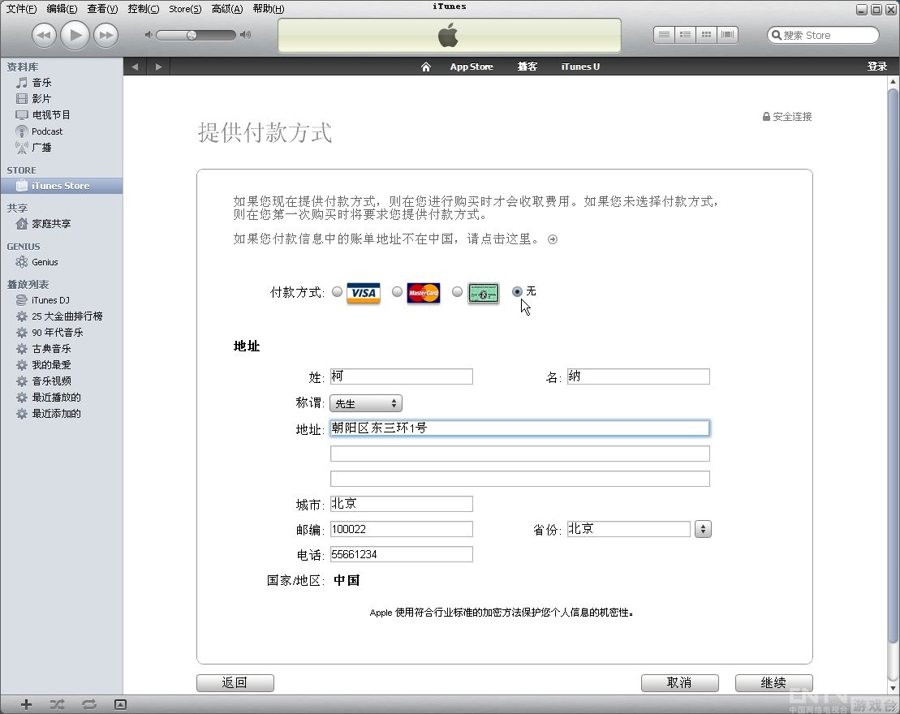Open the 称谓 dropdown showing 先生
The width and height of the screenshot is (900, 714).
point(365,402)
